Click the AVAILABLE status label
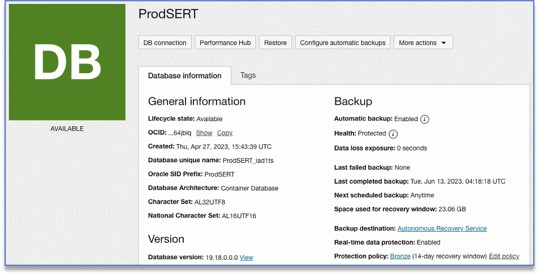The image size is (539, 275). [67, 128]
